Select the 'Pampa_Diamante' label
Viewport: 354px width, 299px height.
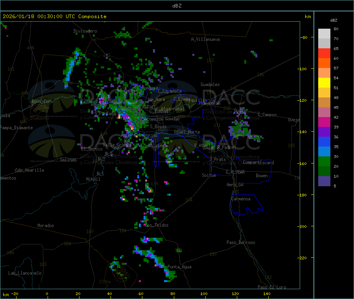[x=17, y=128]
